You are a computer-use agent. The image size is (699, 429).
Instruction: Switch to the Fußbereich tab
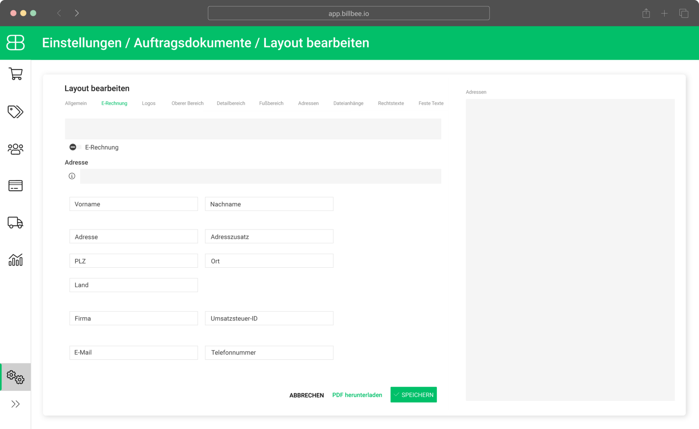[x=271, y=103]
